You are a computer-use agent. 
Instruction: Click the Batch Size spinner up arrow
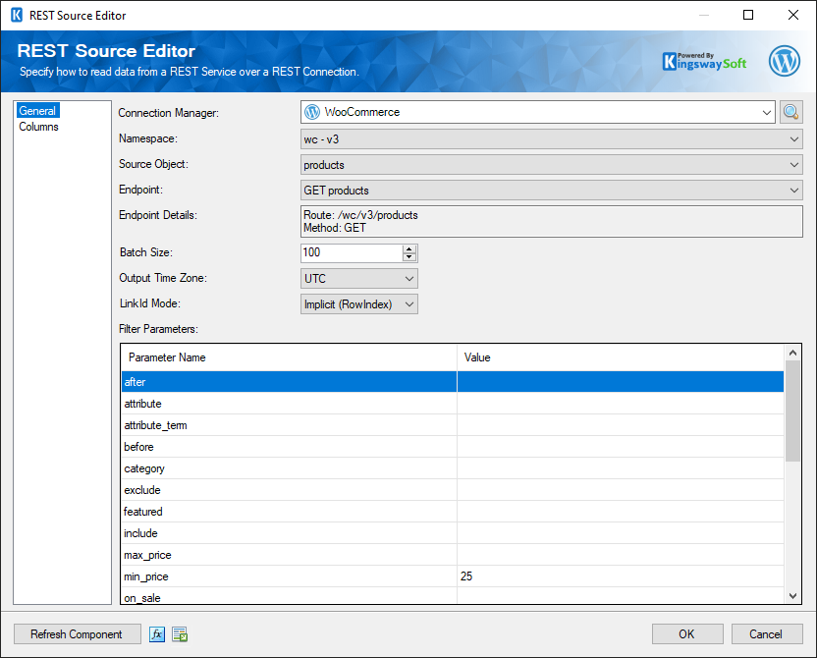coord(410,247)
